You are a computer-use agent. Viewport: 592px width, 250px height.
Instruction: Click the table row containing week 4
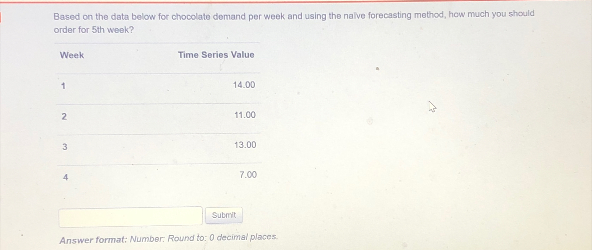[x=158, y=176]
